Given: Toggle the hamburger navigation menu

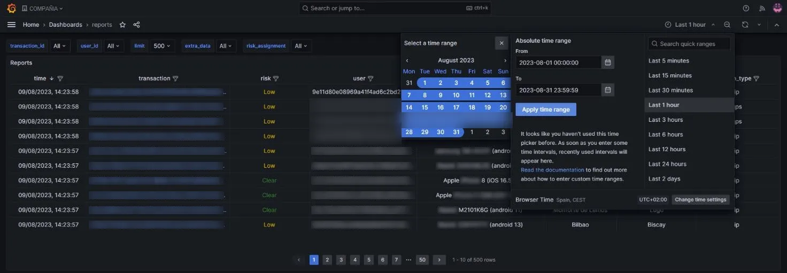Looking at the screenshot, I should 11,25.
